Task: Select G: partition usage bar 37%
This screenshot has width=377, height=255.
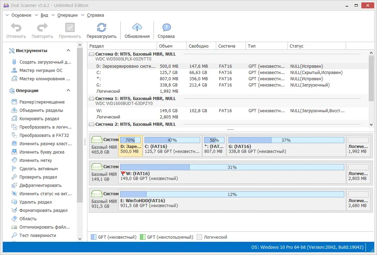Action: tap(286, 140)
